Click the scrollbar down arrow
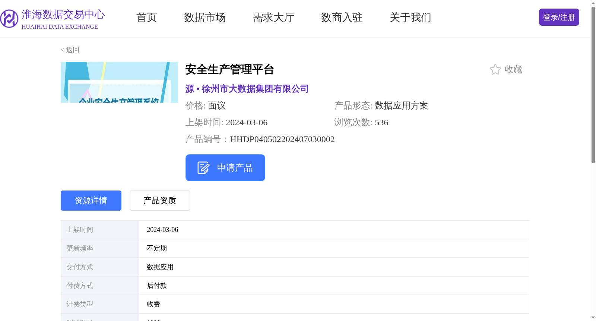This screenshot has height=321, width=596. tap(593, 318)
